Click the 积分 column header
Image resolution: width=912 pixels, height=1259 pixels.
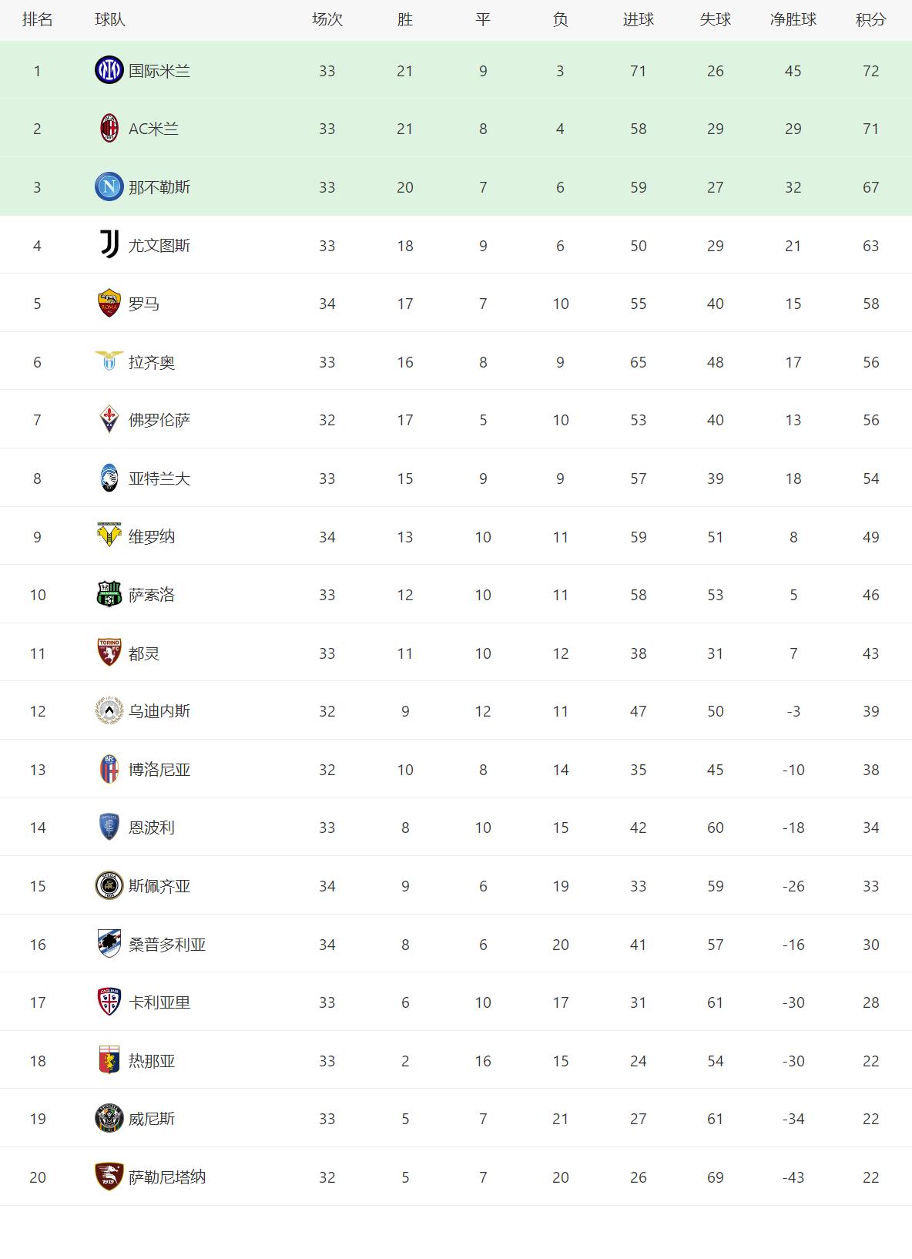coord(870,20)
